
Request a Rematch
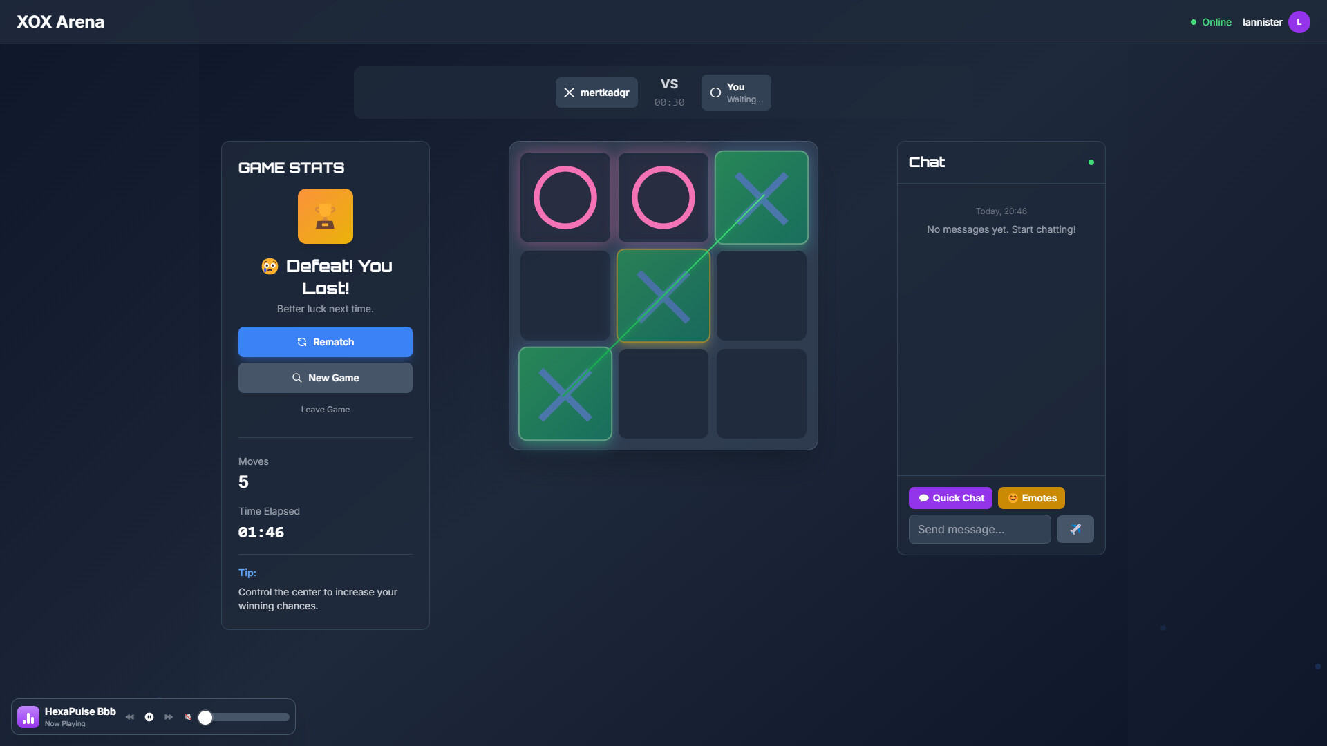[x=325, y=342]
